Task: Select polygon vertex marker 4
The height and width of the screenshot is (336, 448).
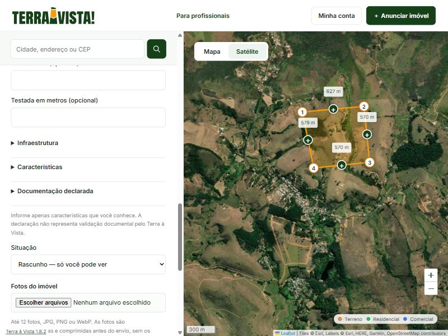Action: (314, 168)
